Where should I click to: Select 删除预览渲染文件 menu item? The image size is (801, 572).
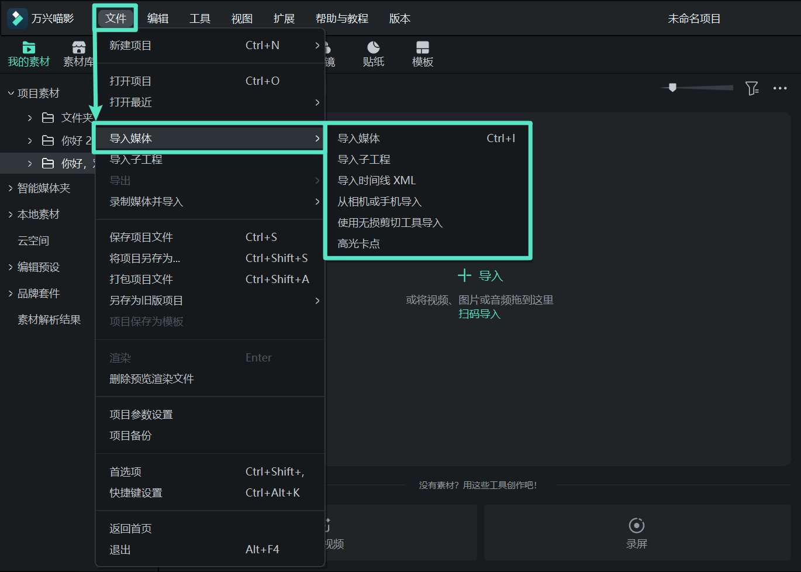tap(210, 379)
